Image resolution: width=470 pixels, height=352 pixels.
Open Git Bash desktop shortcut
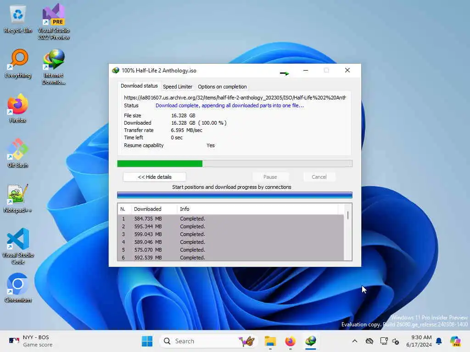click(x=18, y=153)
